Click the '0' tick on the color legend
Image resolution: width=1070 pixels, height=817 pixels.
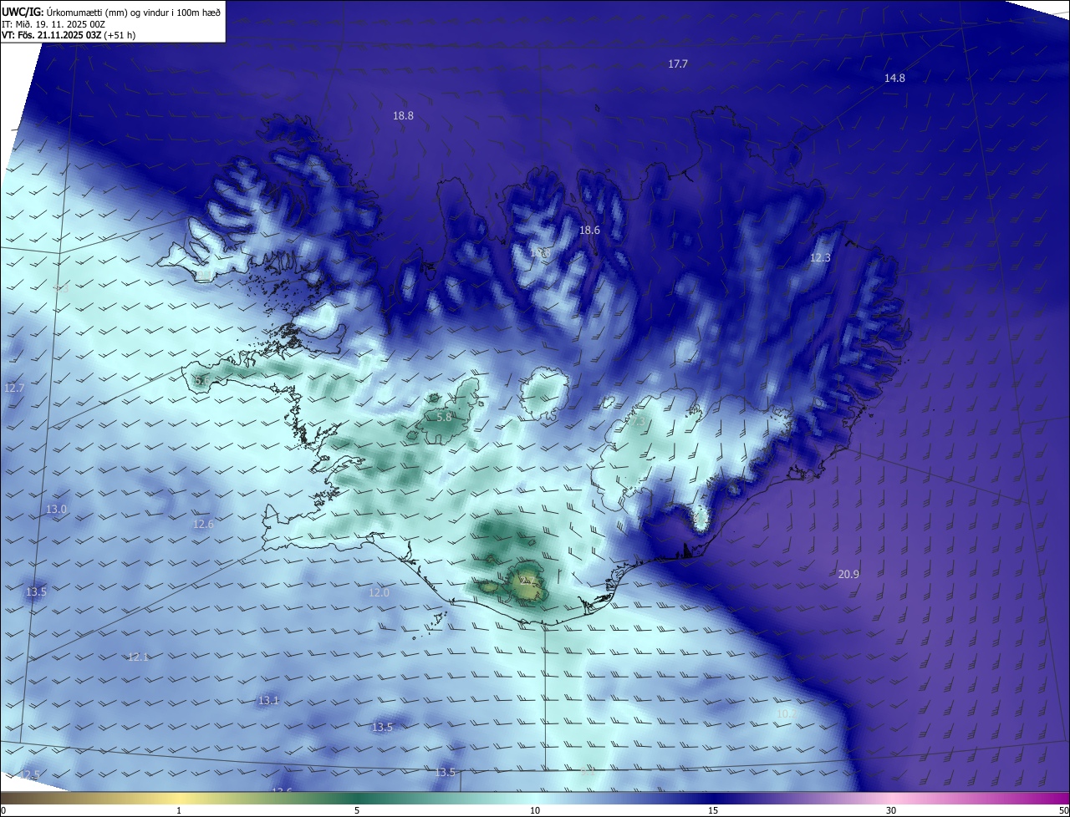click(x=3, y=810)
